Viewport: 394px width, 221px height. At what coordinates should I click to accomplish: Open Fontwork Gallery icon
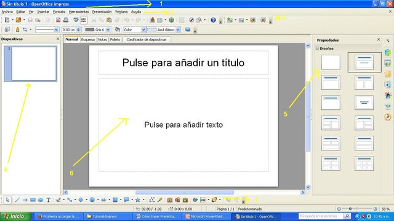(x=170, y=200)
